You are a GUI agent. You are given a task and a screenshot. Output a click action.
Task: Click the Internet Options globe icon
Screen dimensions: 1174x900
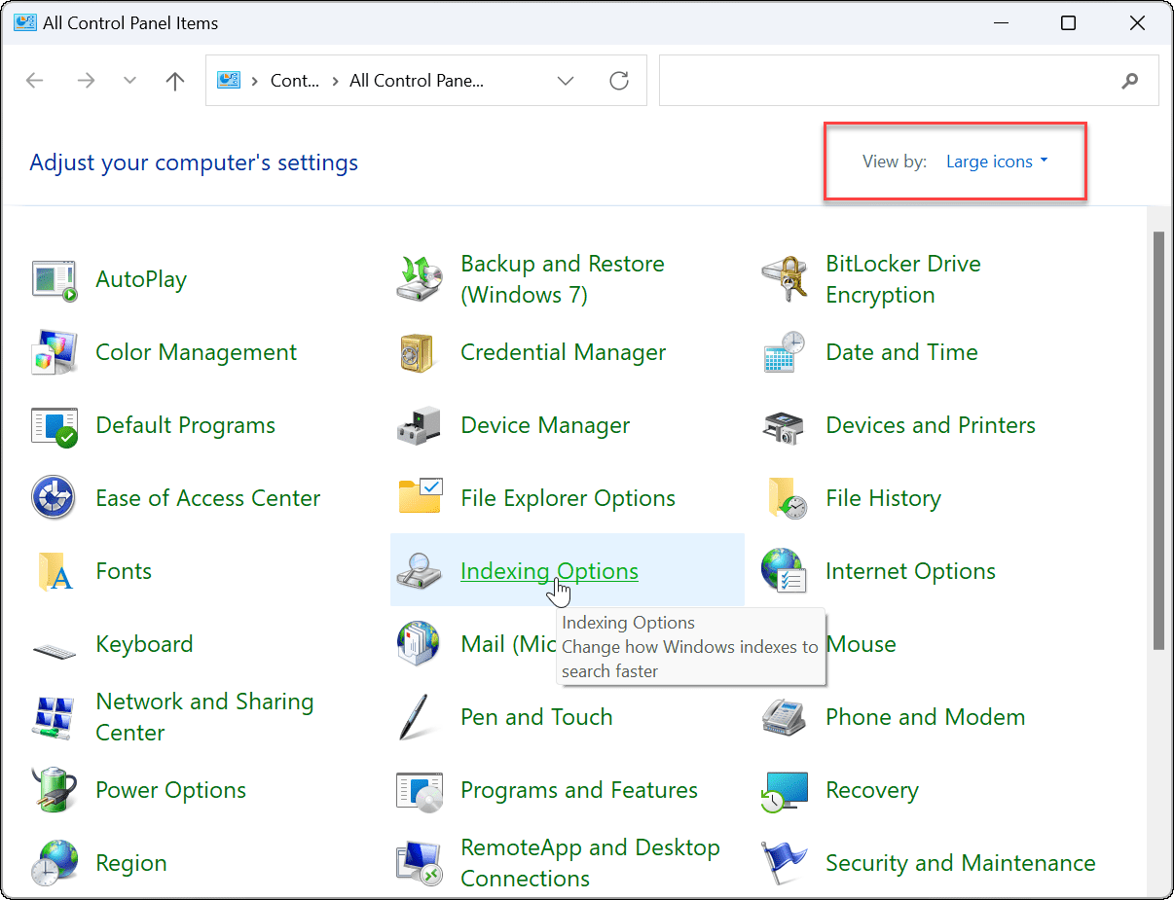(x=785, y=571)
